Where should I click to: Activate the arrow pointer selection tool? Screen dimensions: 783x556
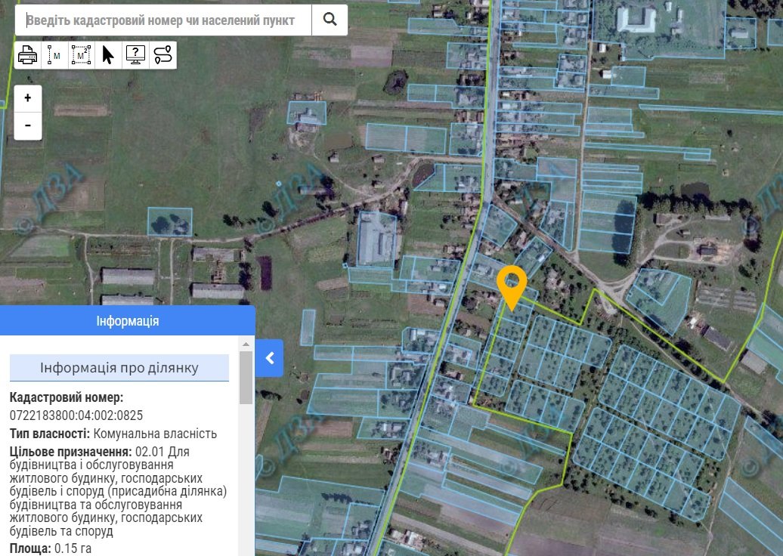tap(108, 55)
